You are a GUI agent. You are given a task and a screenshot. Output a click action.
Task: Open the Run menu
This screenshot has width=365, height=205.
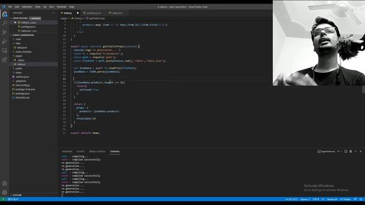[x=52, y=7]
